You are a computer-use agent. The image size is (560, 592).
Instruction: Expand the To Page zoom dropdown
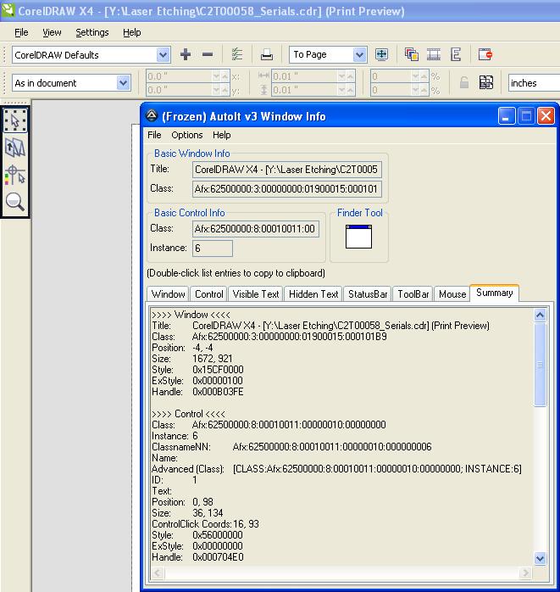click(x=359, y=55)
